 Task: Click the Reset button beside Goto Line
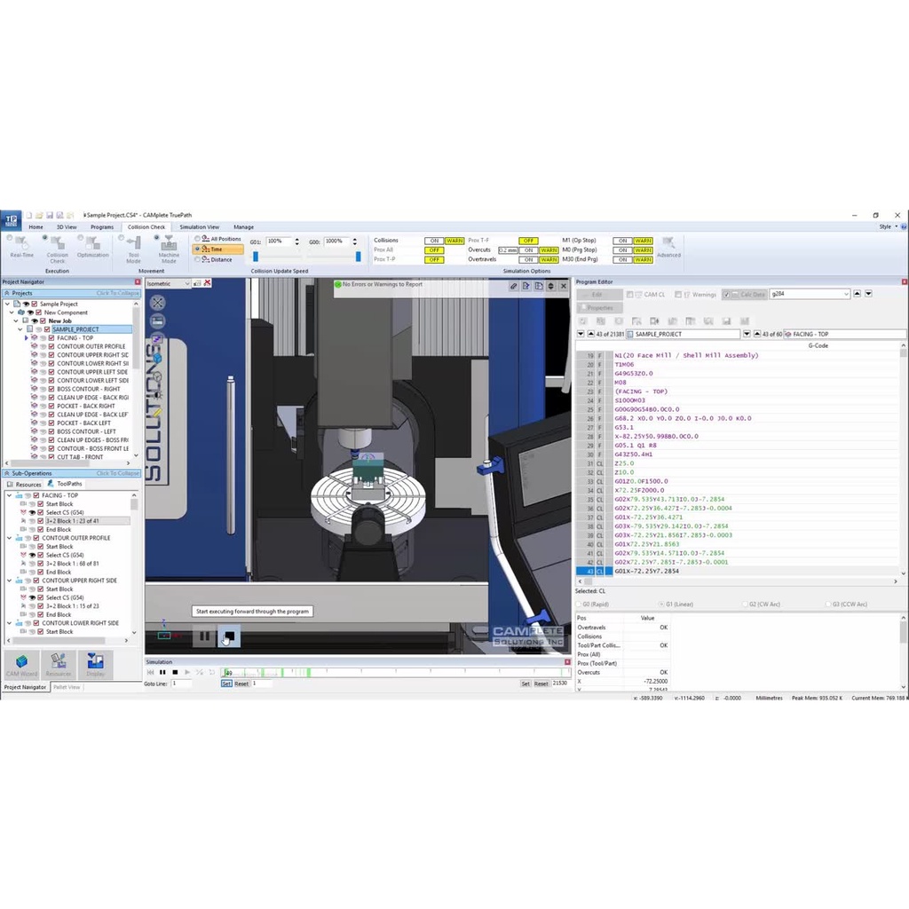(x=241, y=684)
